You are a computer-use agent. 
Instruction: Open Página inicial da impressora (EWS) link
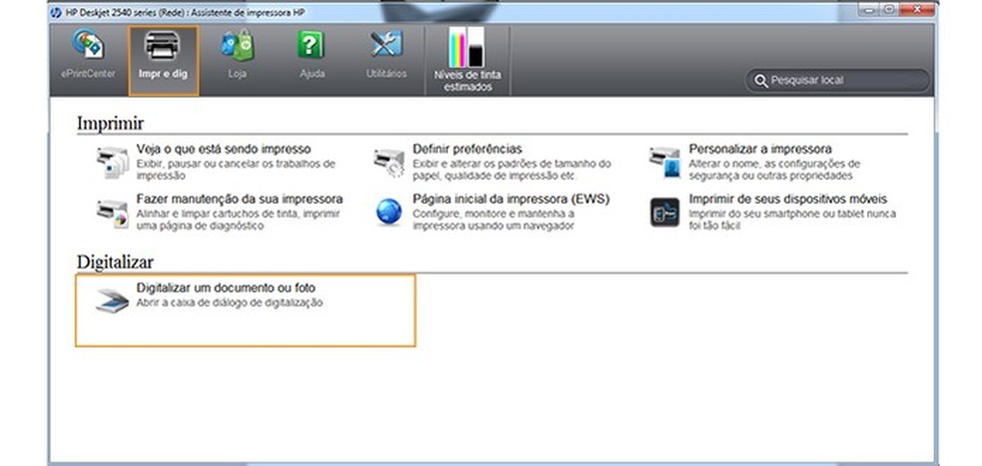pos(511,200)
